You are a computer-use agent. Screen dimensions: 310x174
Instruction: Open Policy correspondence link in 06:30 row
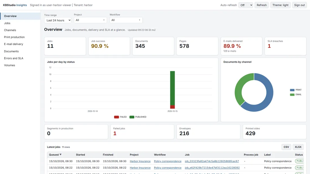coord(168,161)
